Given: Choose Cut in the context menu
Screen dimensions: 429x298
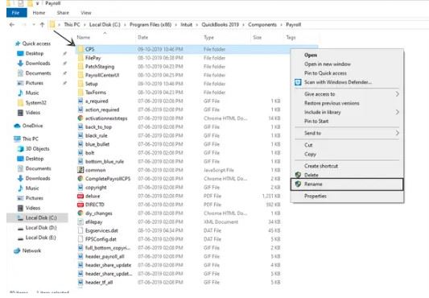Looking at the screenshot, I should [308, 145].
